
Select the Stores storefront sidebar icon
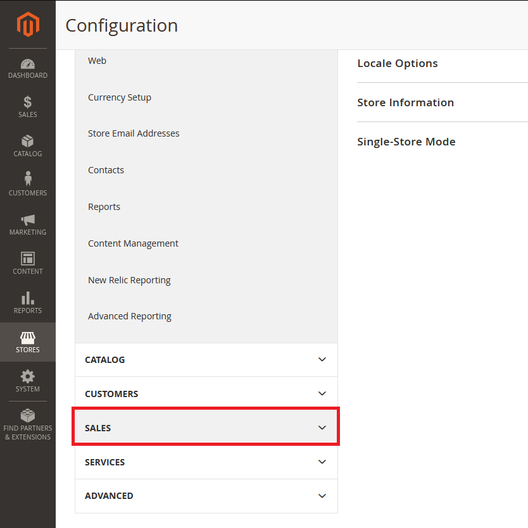point(28,338)
